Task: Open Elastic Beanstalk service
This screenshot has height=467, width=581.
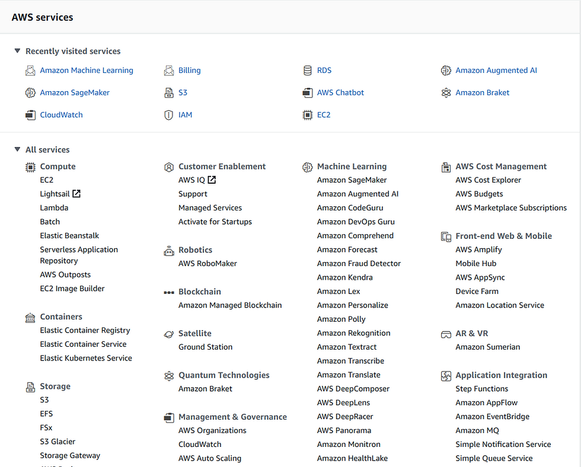Action: 70,235
